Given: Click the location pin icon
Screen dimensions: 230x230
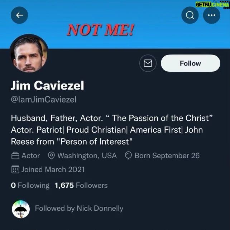Looking at the screenshot, I should coord(51,156).
